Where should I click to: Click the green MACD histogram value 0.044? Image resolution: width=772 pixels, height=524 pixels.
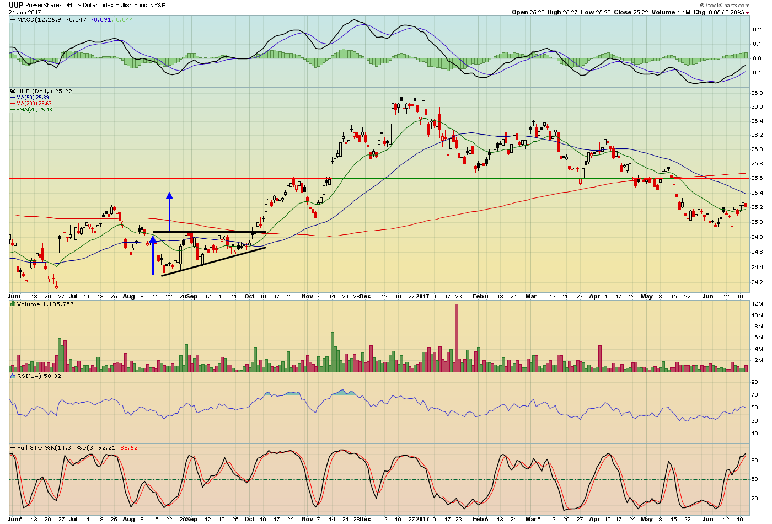pos(125,20)
